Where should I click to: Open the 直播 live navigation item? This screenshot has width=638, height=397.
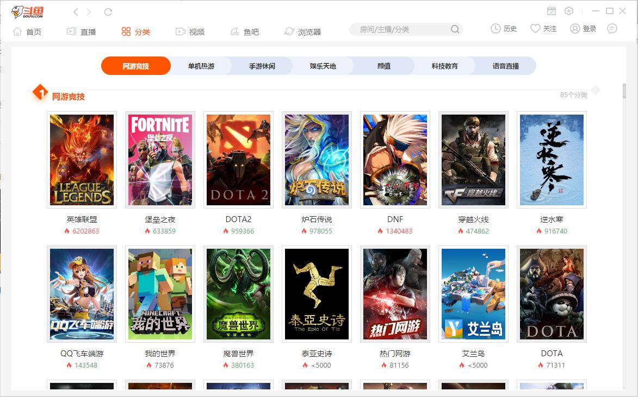(x=81, y=32)
